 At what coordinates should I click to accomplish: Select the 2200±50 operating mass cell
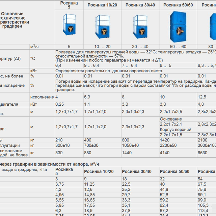[168, 145]
